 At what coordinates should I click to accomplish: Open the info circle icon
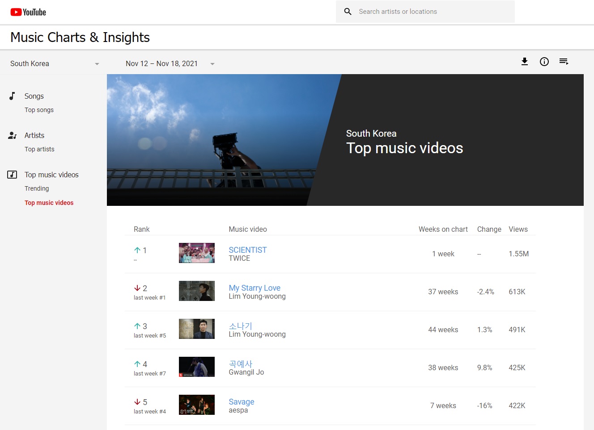click(x=544, y=62)
